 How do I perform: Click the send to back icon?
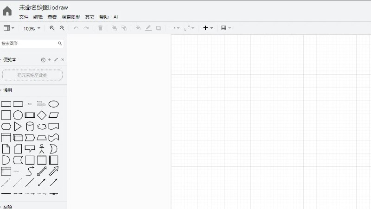[124, 28]
